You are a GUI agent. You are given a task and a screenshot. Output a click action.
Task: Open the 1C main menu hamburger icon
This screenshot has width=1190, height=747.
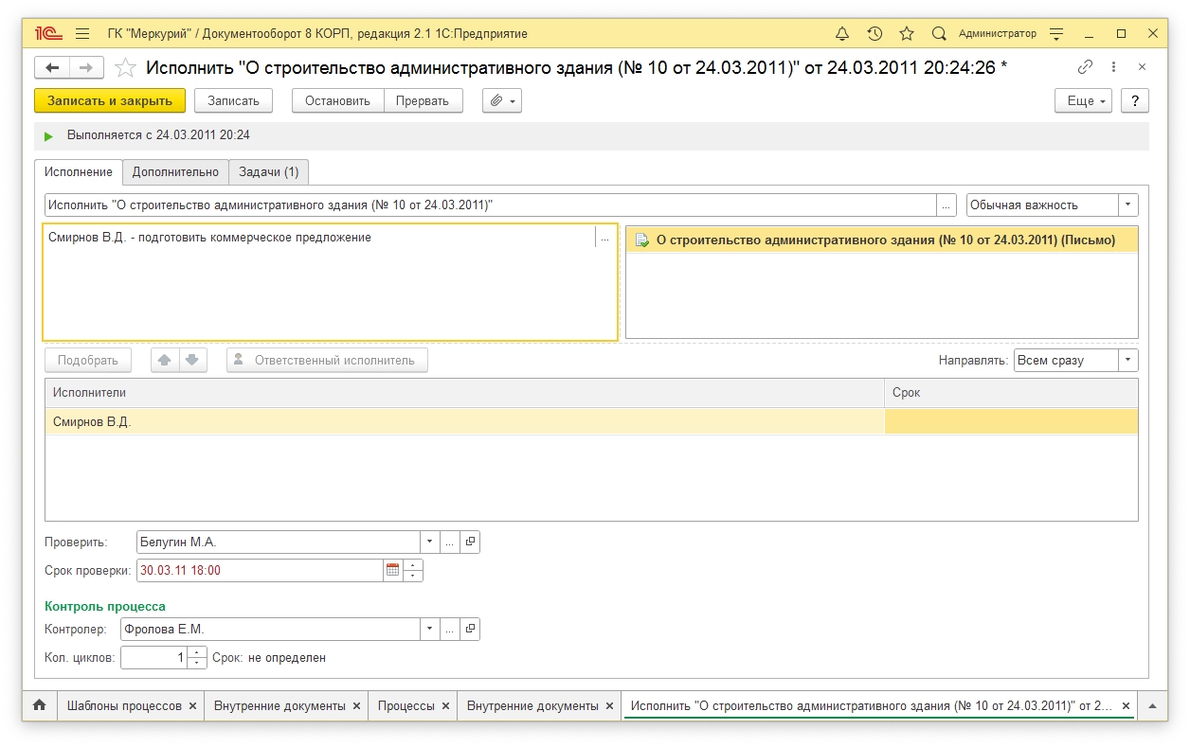pyautogui.click(x=82, y=33)
